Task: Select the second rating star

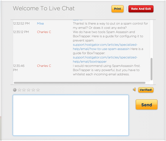Action: (x=24, y=90)
